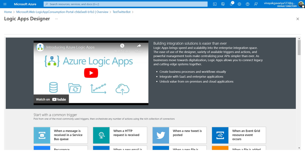Select the HTTP request trigger icon
This screenshot has width=305, height=154.
pos(101,135)
